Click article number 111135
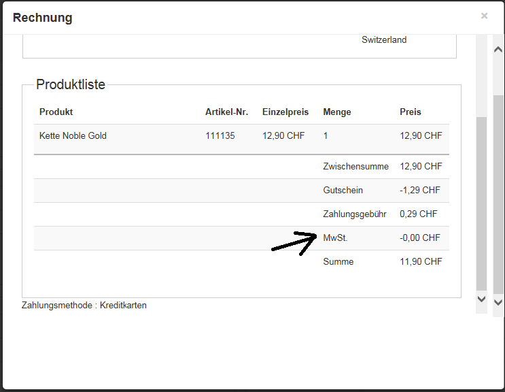 click(220, 136)
